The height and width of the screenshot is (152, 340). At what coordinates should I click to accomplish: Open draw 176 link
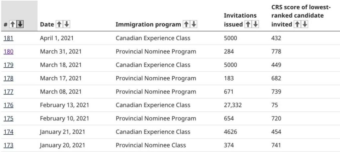click(8, 105)
